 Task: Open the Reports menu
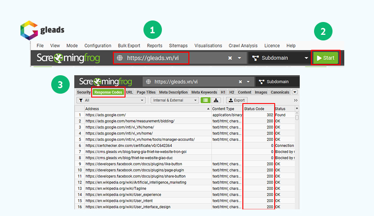(155, 46)
